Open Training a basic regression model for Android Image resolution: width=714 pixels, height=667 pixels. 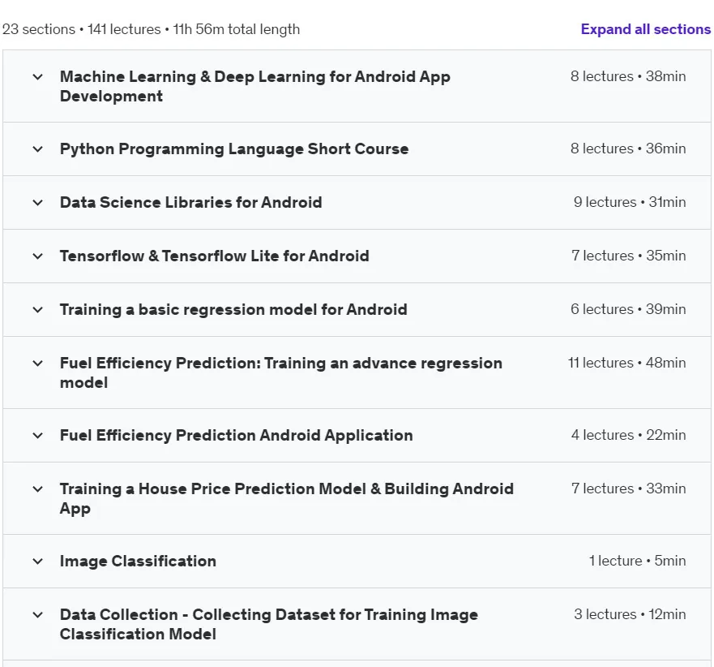click(x=233, y=310)
